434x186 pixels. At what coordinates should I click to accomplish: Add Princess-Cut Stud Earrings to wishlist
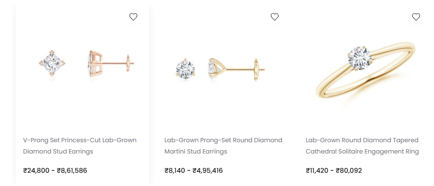pyautogui.click(x=133, y=17)
